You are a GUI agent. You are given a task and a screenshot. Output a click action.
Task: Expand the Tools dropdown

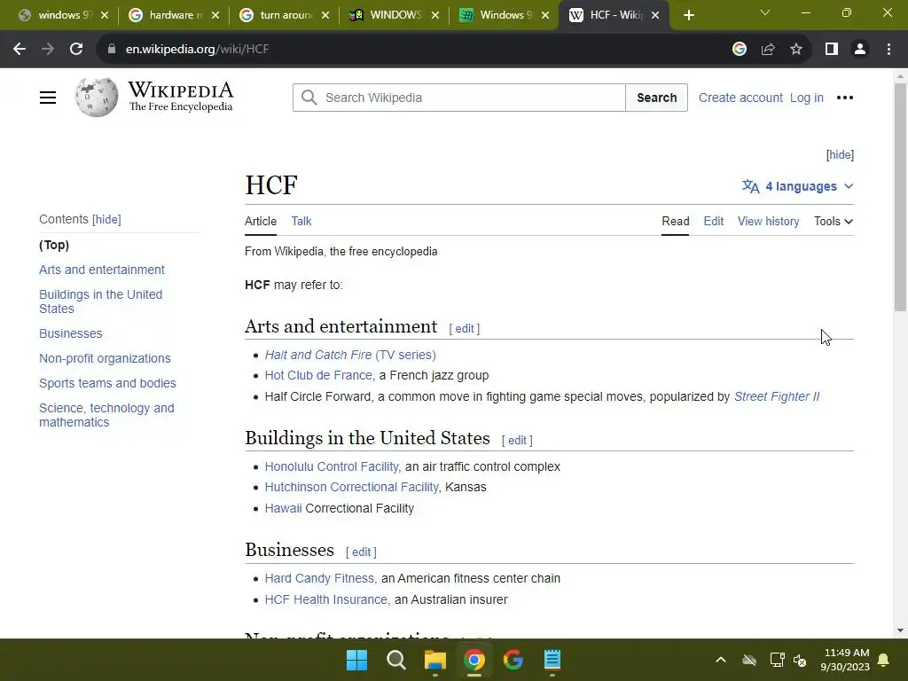coord(834,221)
